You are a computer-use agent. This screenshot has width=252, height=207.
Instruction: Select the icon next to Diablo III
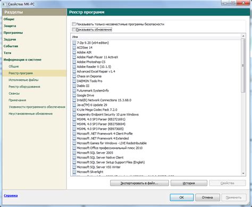(74, 86)
